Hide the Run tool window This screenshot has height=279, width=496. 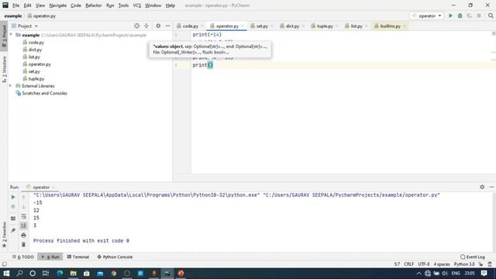click(491, 187)
